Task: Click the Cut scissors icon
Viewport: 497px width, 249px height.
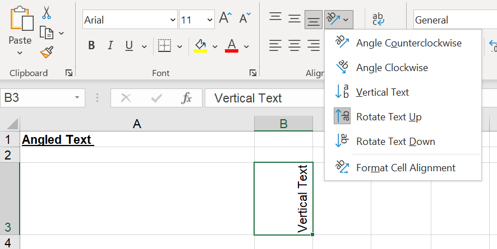Action: pyautogui.click(x=47, y=13)
